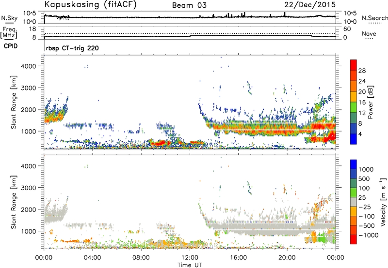This screenshot has width=388, height=268.
Task: Click the "4" tick on Power colorbar
Action: [360, 134]
